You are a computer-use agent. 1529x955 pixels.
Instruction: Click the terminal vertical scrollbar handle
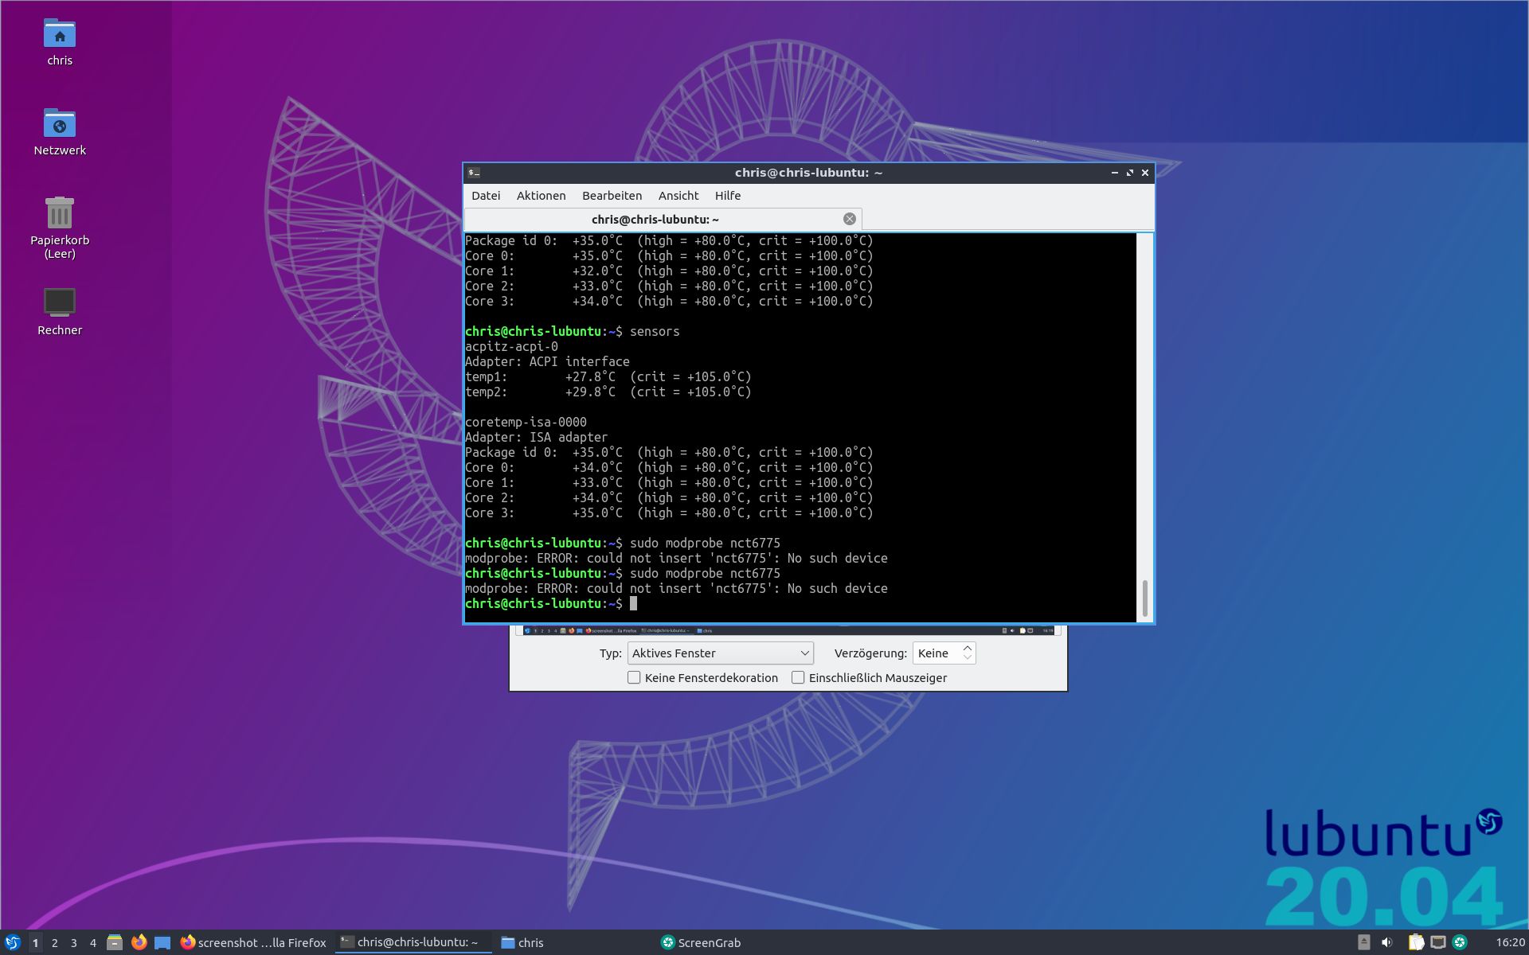pyautogui.click(x=1144, y=598)
